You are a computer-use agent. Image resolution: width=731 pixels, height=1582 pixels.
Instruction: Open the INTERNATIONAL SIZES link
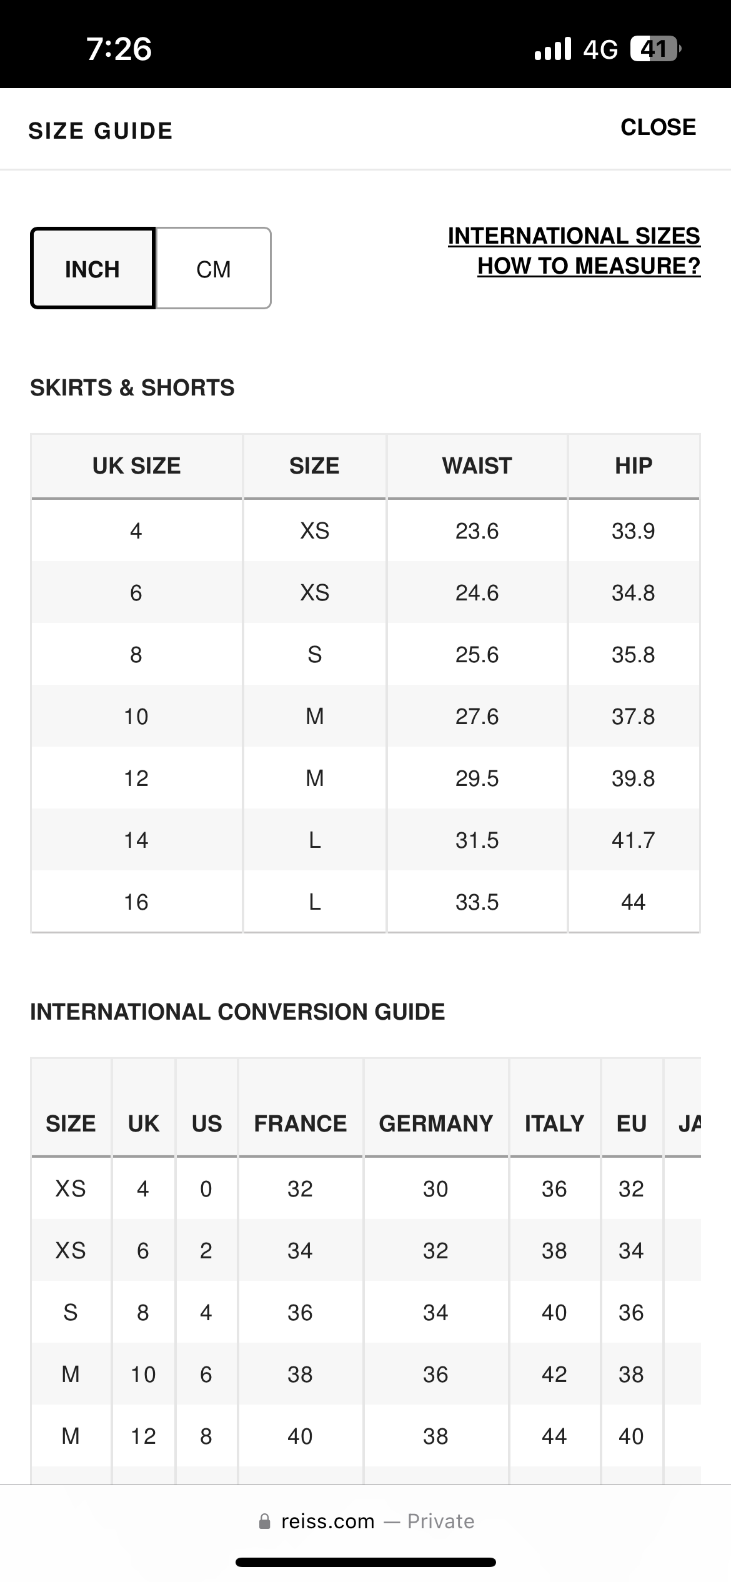click(x=574, y=236)
